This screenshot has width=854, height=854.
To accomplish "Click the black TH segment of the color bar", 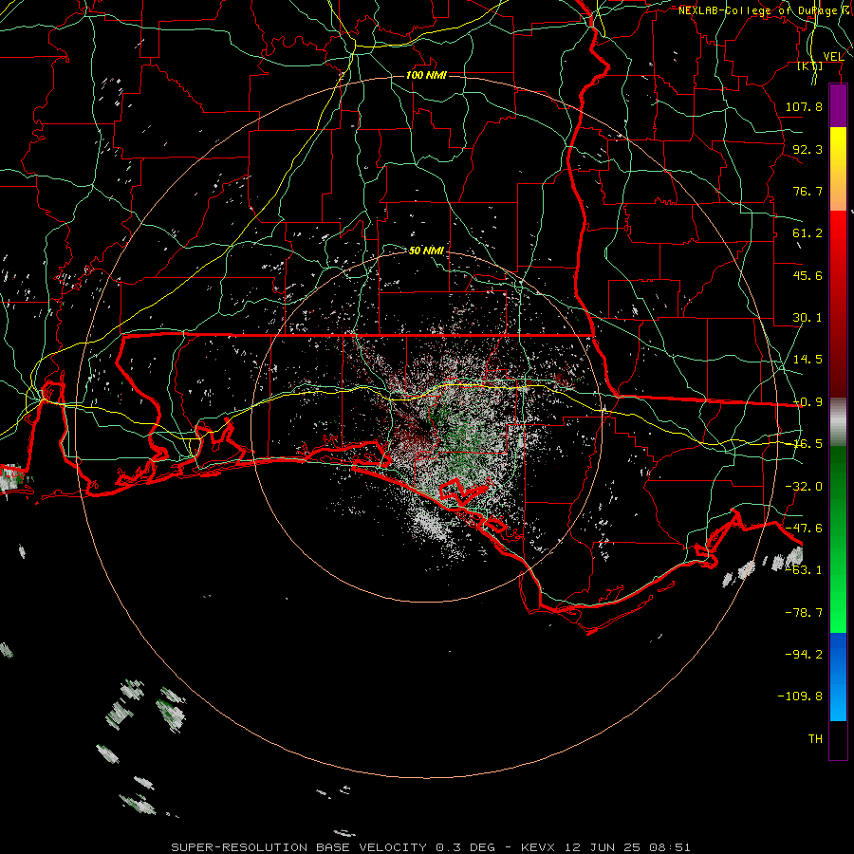I will click(x=838, y=739).
